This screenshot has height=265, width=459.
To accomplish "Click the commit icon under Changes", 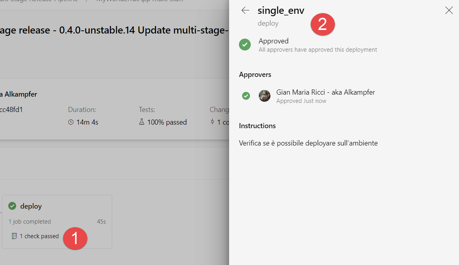I will (212, 121).
